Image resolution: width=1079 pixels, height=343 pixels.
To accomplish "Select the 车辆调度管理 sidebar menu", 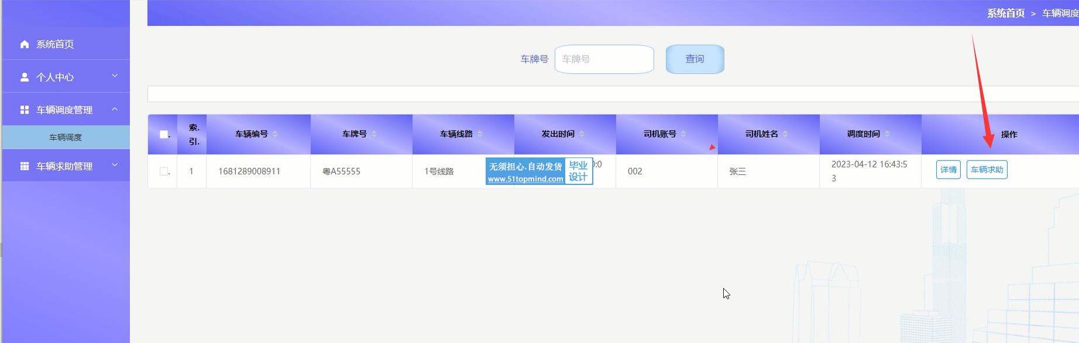I will click(x=66, y=109).
